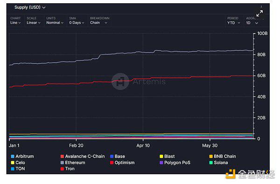This screenshot has width=280, height=184.
Task: Change the Period YTD selector
Action: click(234, 23)
